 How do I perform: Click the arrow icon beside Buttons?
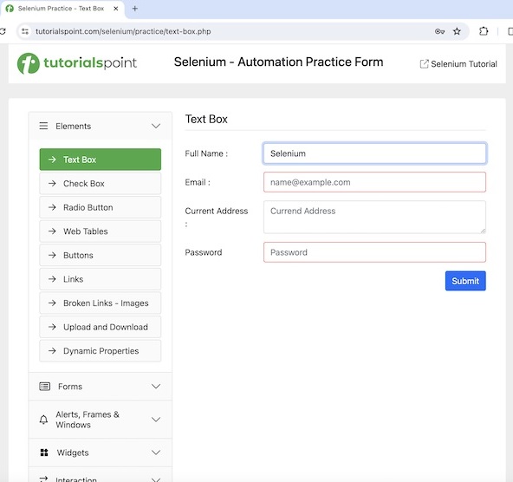52,255
